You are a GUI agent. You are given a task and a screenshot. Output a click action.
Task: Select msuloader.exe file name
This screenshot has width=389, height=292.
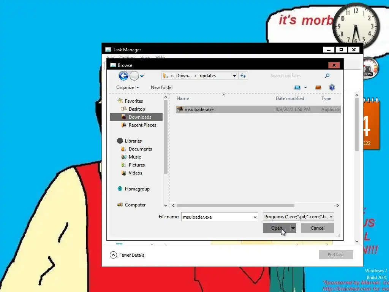click(x=199, y=109)
